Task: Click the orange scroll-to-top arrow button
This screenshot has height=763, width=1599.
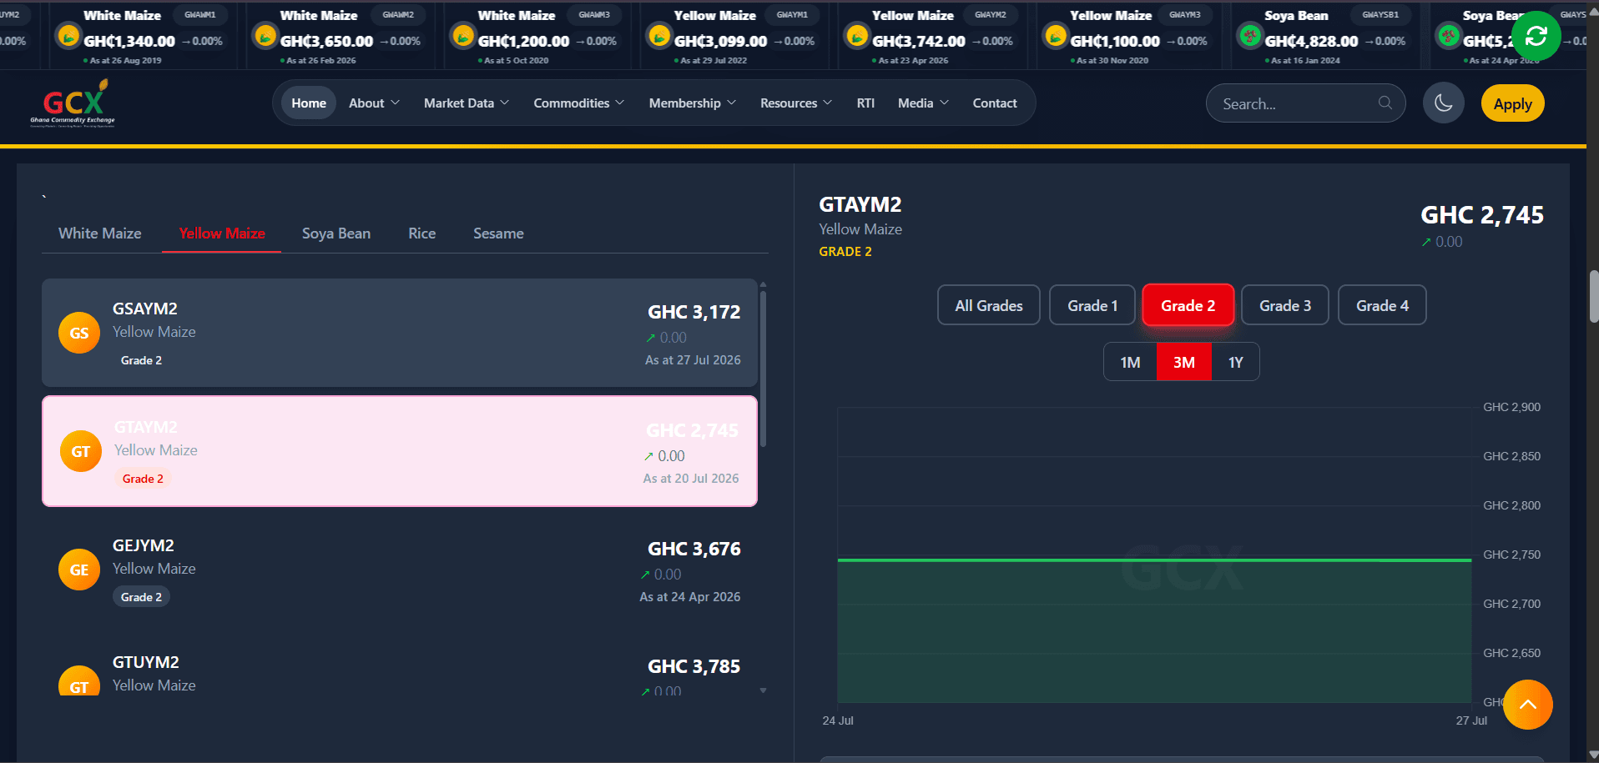Action: [1527, 705]
